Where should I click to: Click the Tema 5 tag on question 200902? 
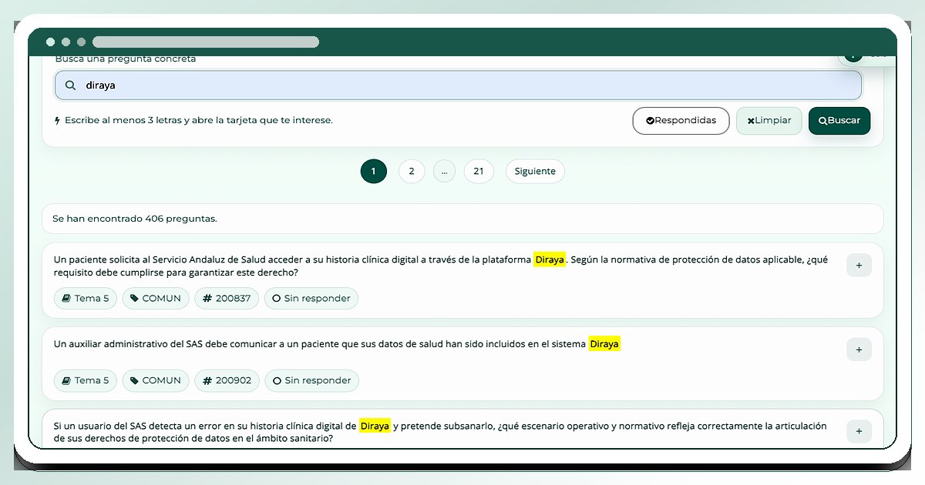point(86,380)
